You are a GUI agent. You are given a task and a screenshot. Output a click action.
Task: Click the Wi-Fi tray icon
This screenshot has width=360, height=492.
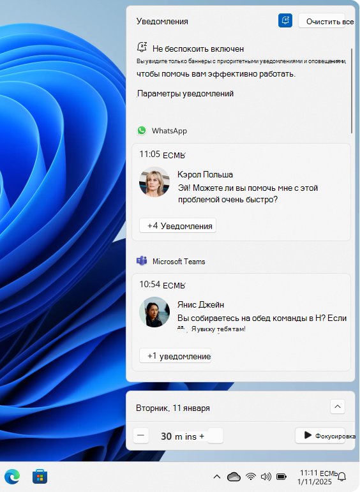(x=250, y=477)
